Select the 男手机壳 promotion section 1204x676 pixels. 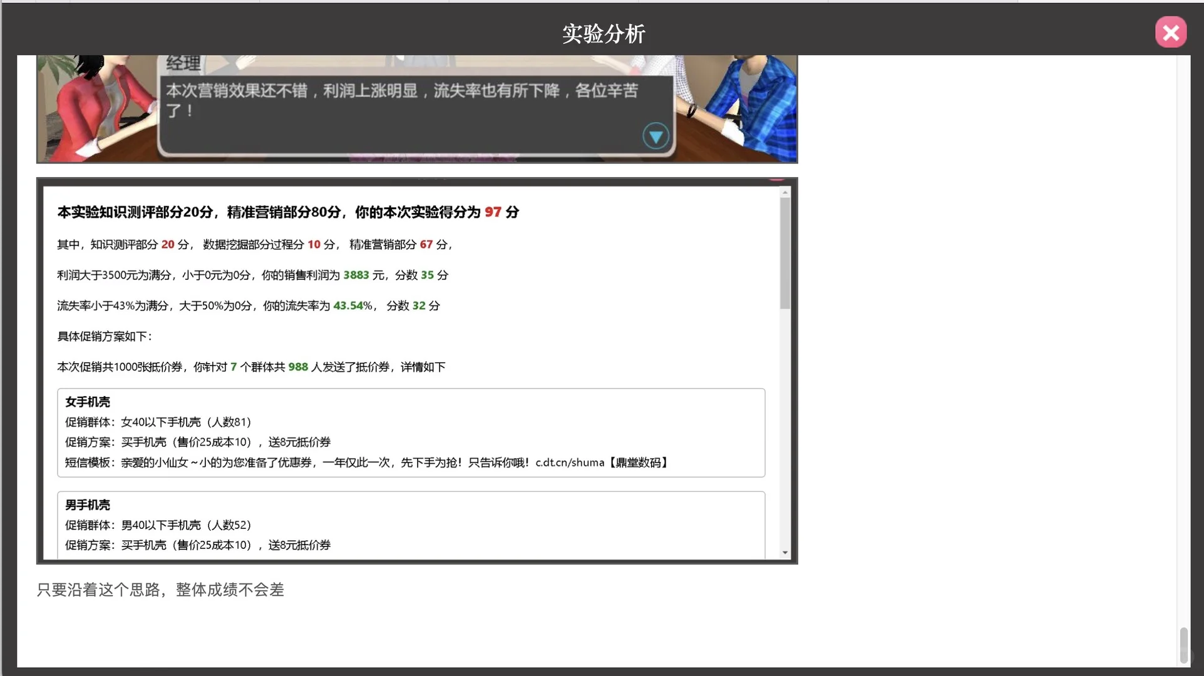tap(410, 526)
